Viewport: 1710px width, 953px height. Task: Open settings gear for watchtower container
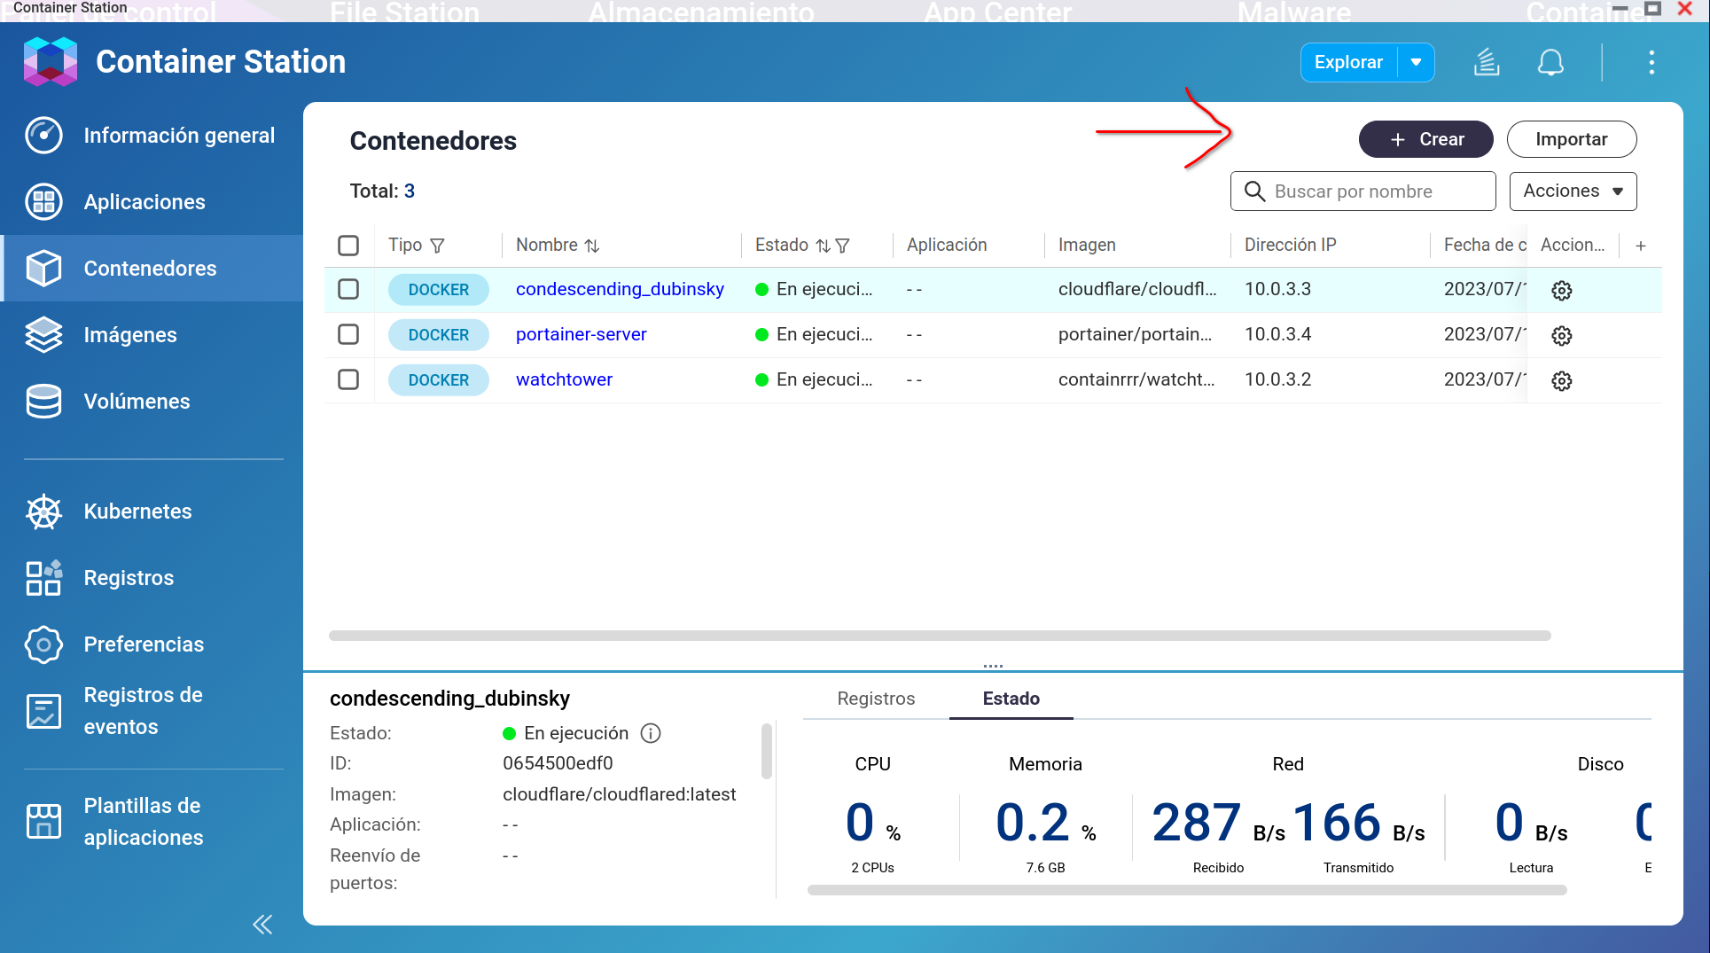(1561, 381)
